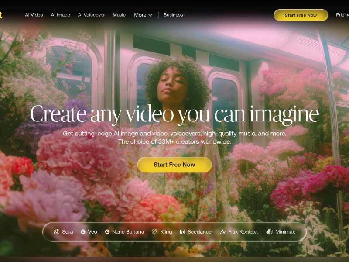This screenshot has width=349, height=262.
Task: Click the Minimax waveform icon
Action: (269, 232)
